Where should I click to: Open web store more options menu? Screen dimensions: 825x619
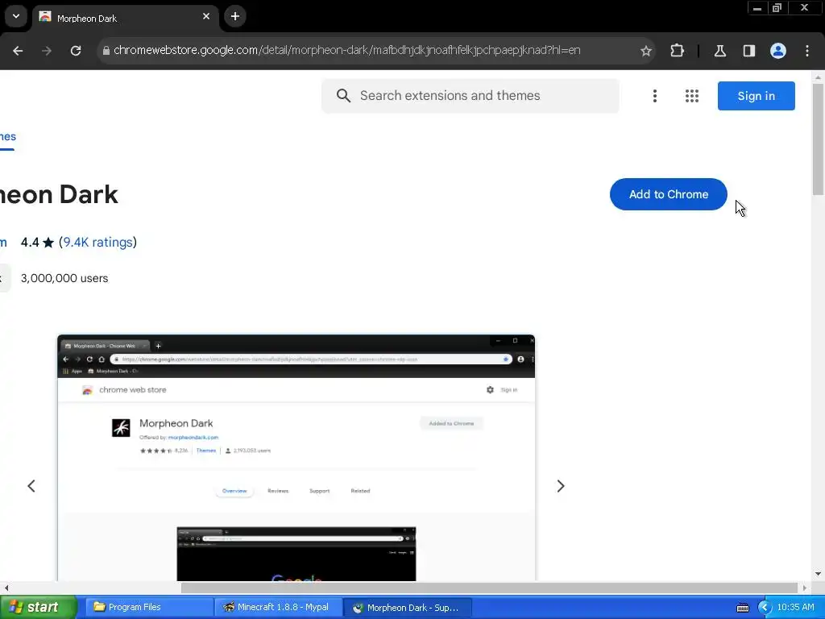click(655, 96)
